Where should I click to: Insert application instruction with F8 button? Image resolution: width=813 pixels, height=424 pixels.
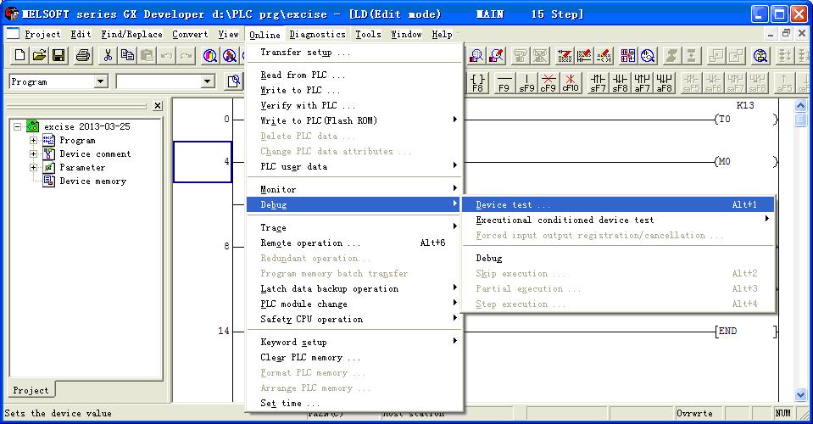tap(477, 82)
